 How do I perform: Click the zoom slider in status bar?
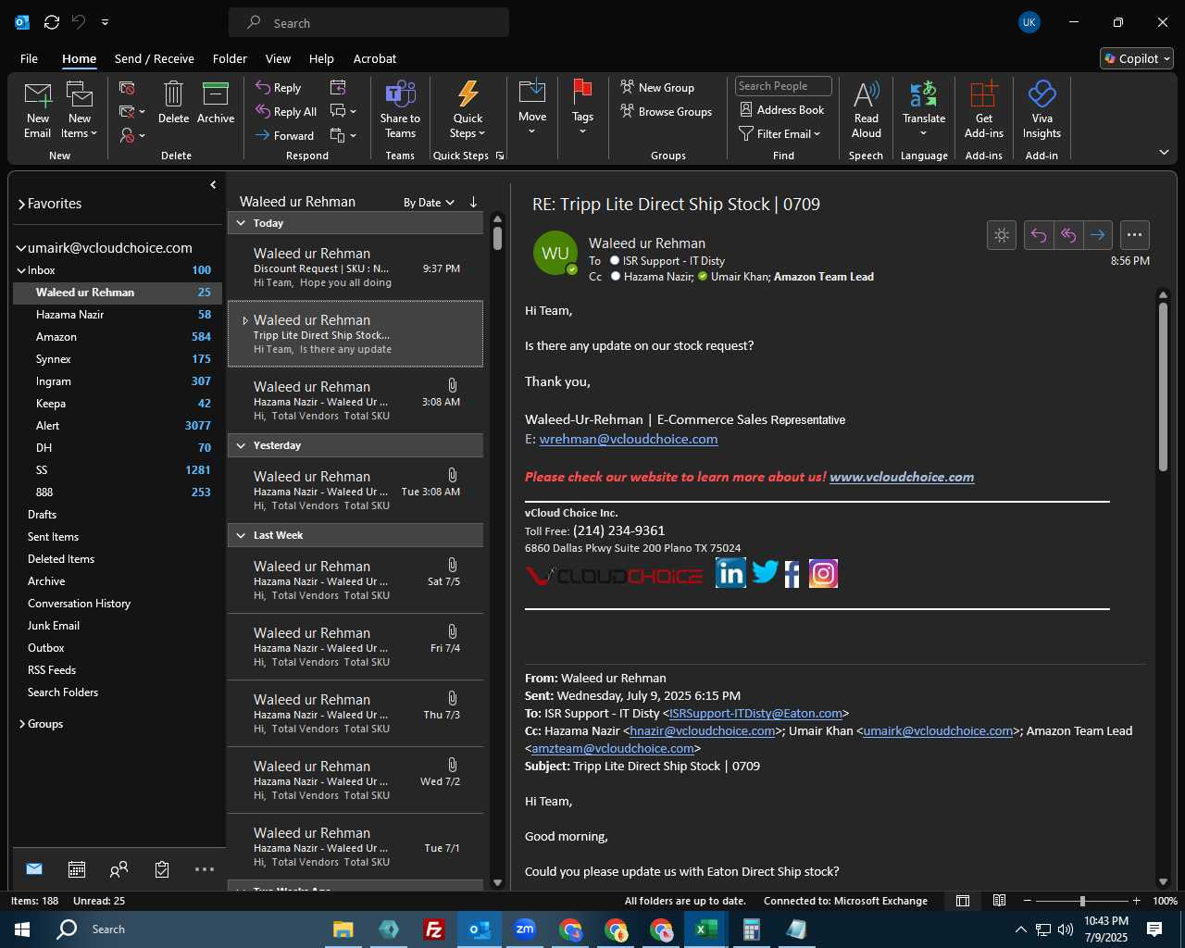[x=1082, y=901]
